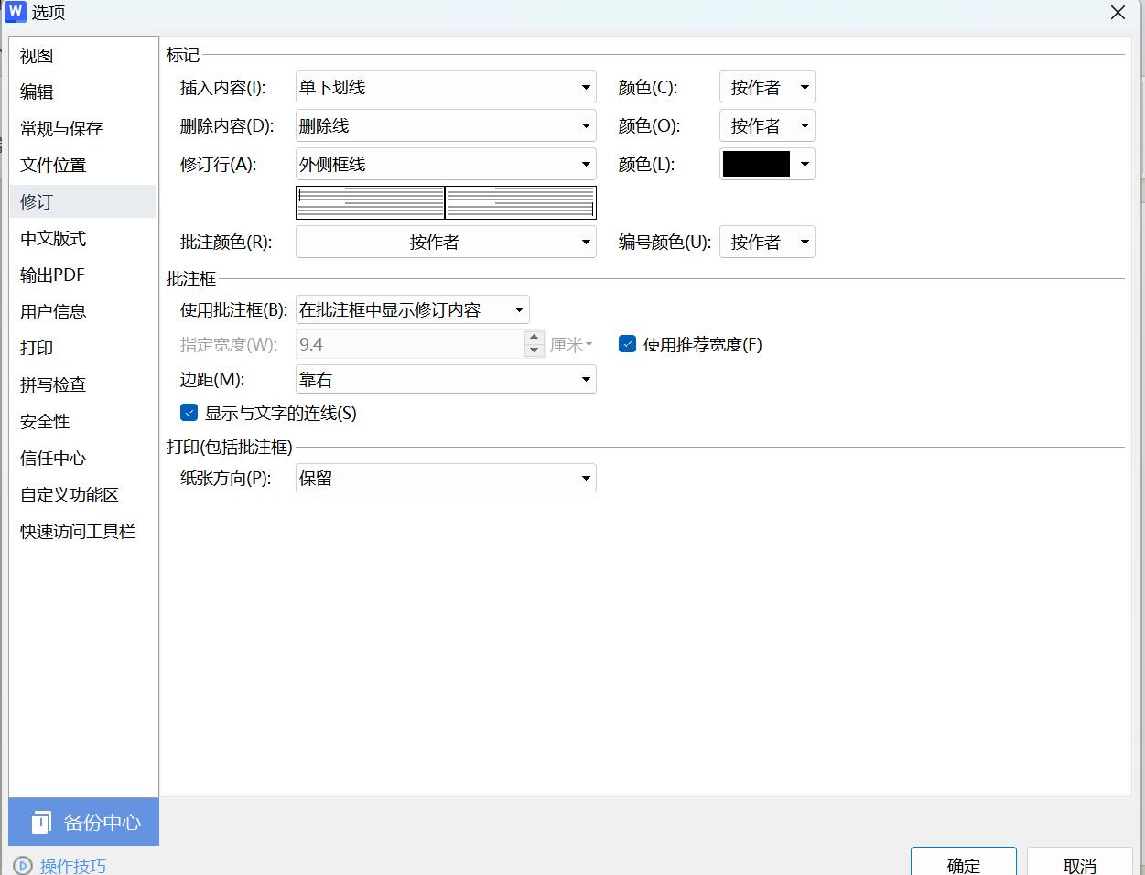The width and height of the screenshot is (1145, 875).
Task: Click the 确定 button
Action: click(963, 864)
